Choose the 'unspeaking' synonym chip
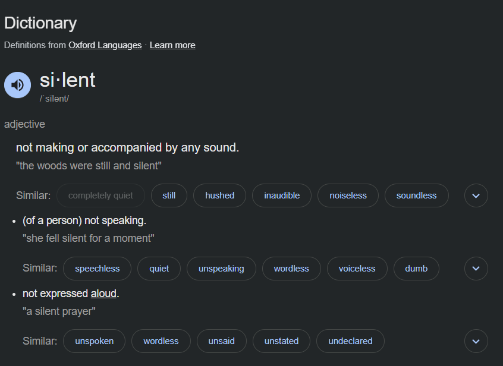 [x=221, y=269]
